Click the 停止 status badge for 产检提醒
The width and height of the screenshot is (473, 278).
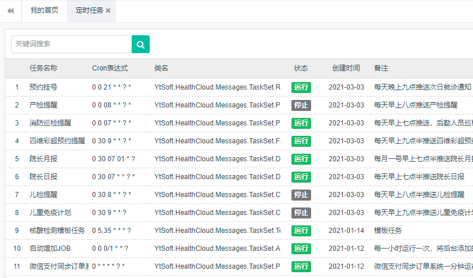pyautogui.click(x=301, y=105)
